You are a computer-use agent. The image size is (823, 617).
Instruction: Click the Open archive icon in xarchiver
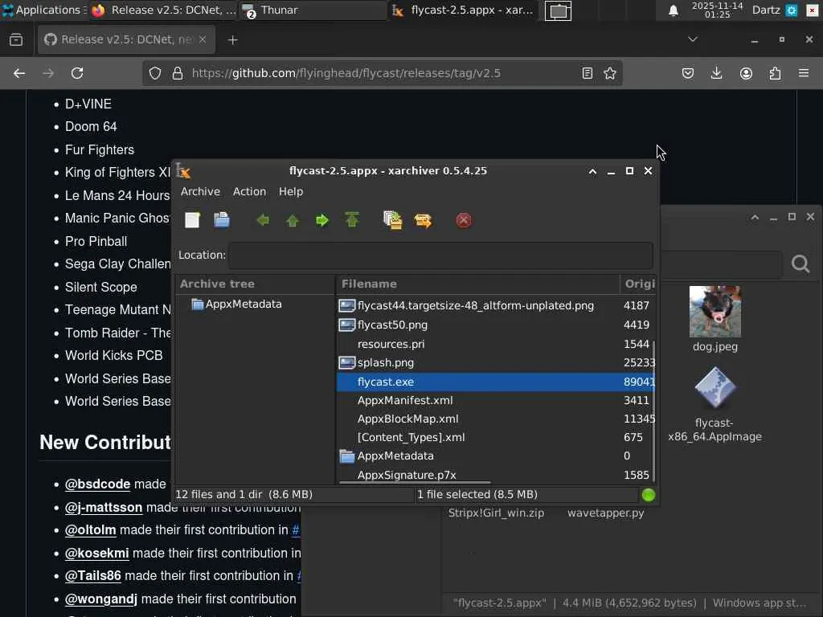222,220
